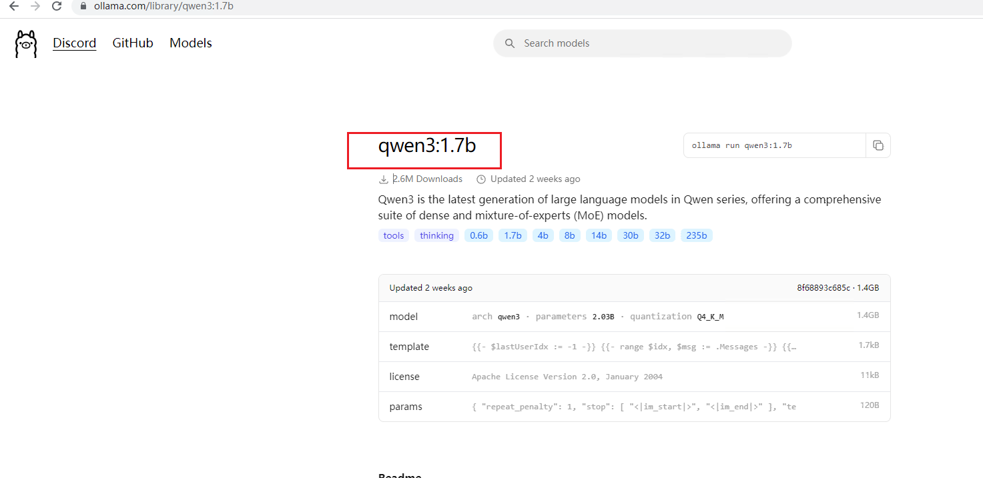Click the 11kB license size
The width and height of the screenshot is (983, 478).
(x=870, y=375)
